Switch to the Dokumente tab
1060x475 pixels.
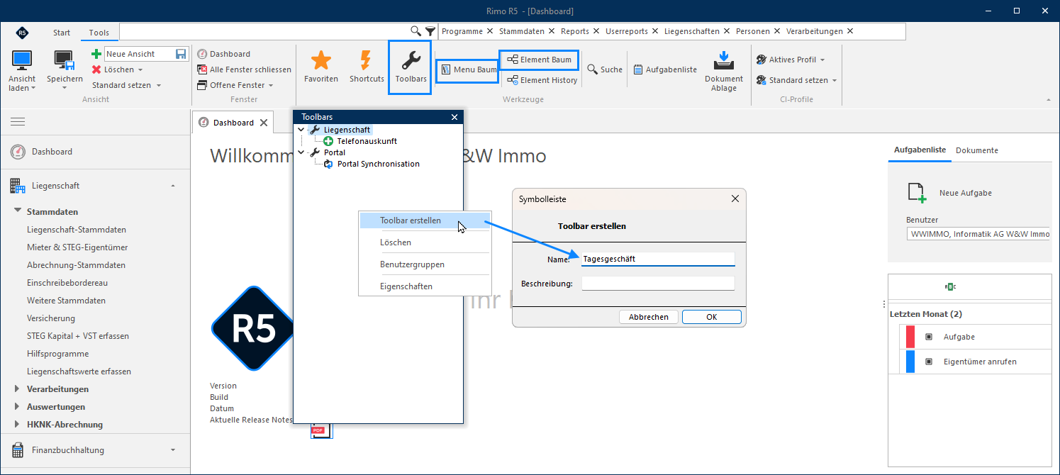976,150
